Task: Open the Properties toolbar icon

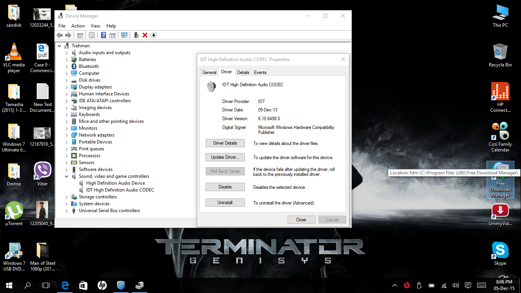Action: [92, 35]
